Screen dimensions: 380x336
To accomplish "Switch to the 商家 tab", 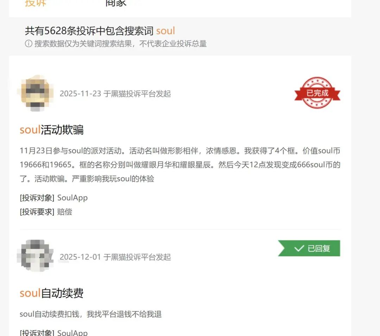I will point(116,3).
